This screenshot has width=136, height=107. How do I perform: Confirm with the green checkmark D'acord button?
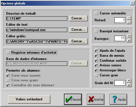[x=73, y=99]
